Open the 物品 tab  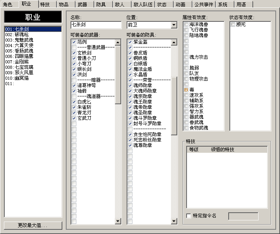[x=66, y=4]
